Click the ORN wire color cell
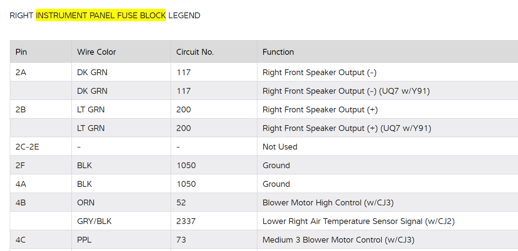 pos(86,202)
